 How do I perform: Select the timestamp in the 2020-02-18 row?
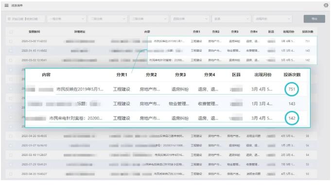tap(35, 155)
